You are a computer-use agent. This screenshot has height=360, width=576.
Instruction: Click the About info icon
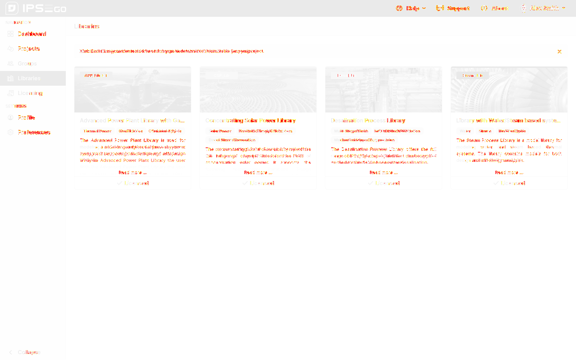tap(484, 8)
